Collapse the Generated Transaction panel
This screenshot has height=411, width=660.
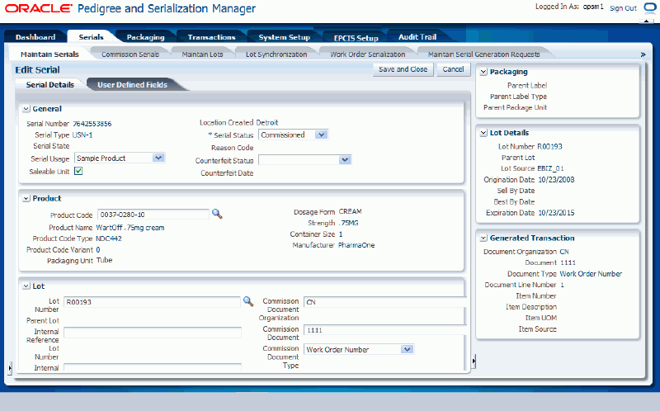tap(483, 239)
